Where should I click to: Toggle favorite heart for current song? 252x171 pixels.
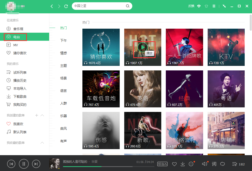coord(174,164)
